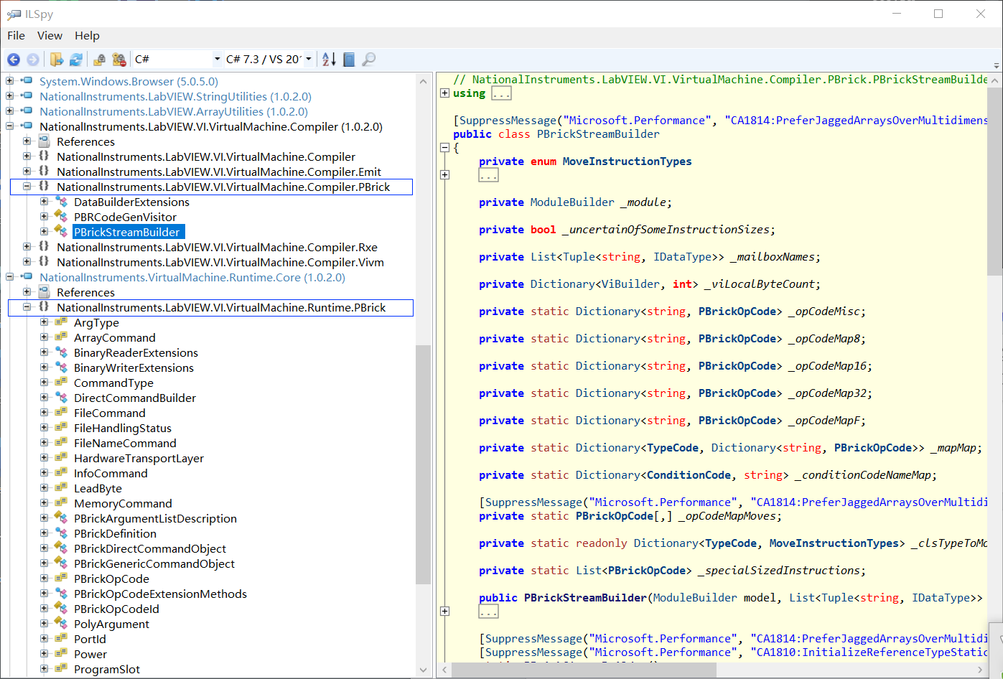Toggle show all types and members icon

(x=119, y=60)
